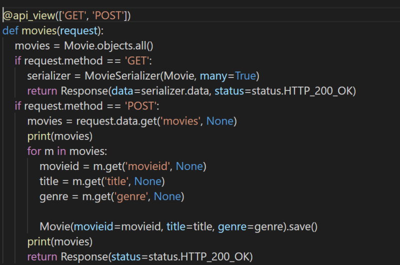Click Movie.objects.all() in the assignment line

pyautogui.click(x=108, y=46)
